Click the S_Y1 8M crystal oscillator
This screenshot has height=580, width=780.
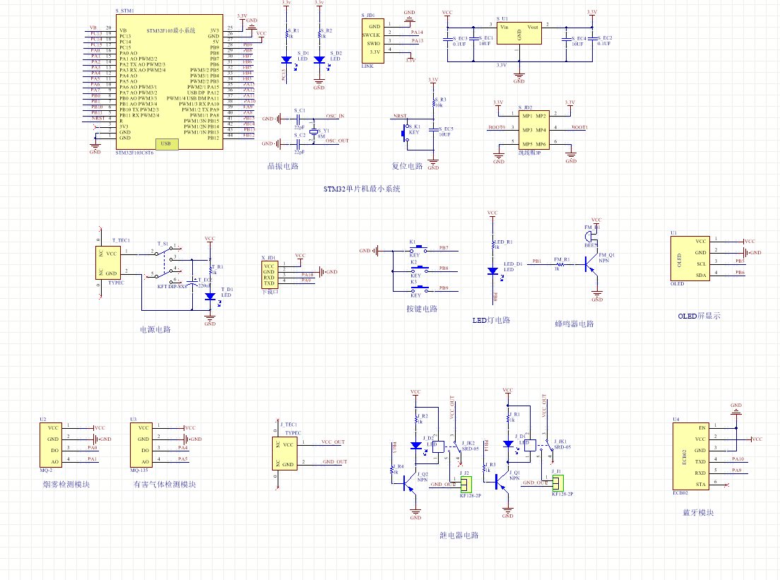314,131
